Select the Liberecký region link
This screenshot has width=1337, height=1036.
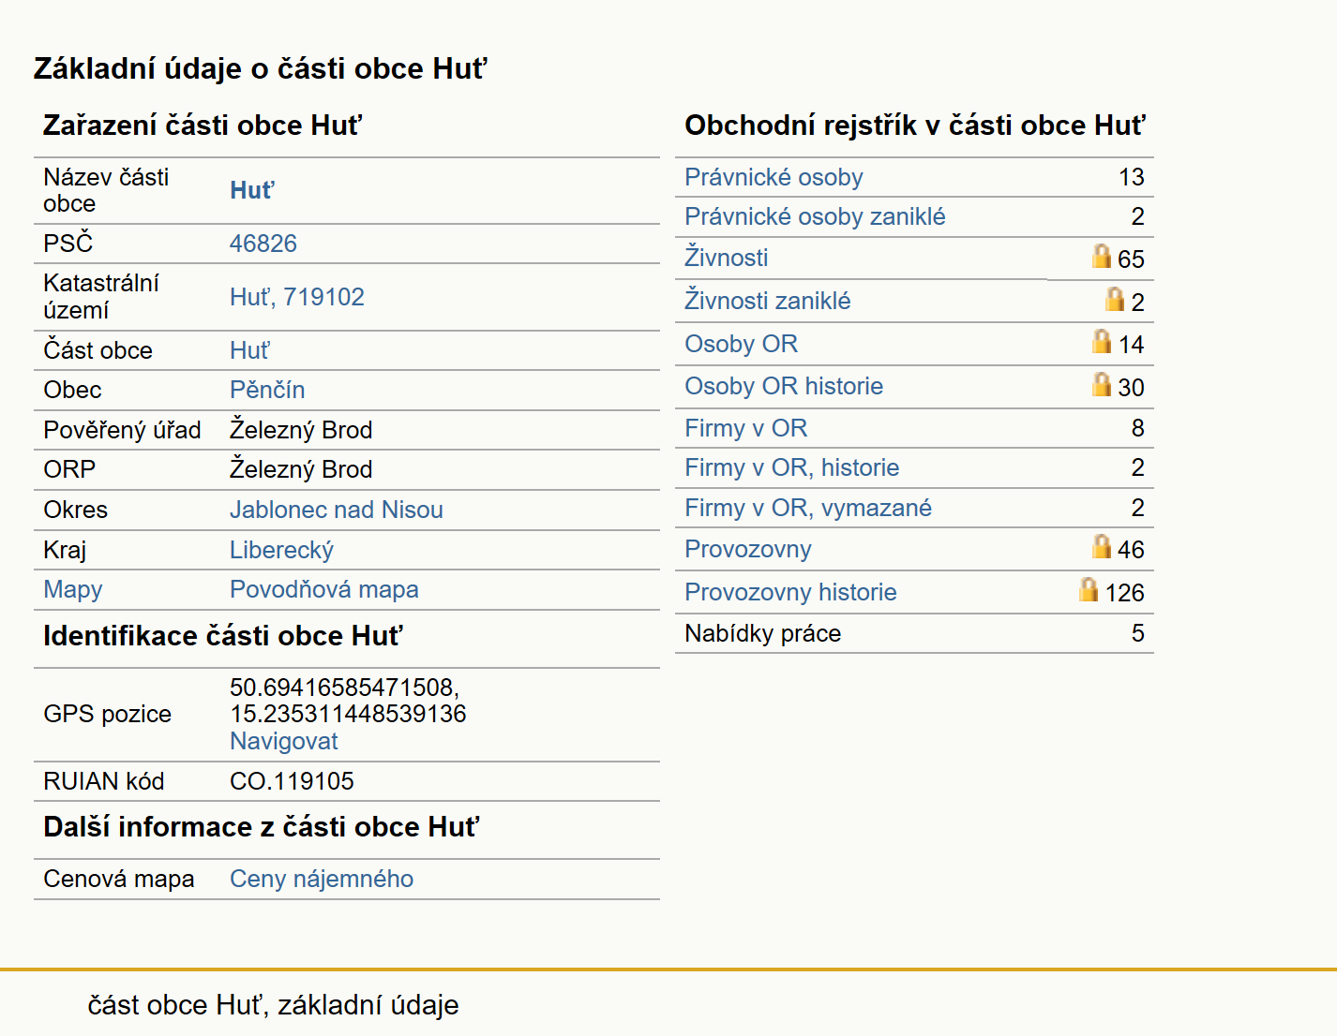pyautogui.click(x=281, y=550)
